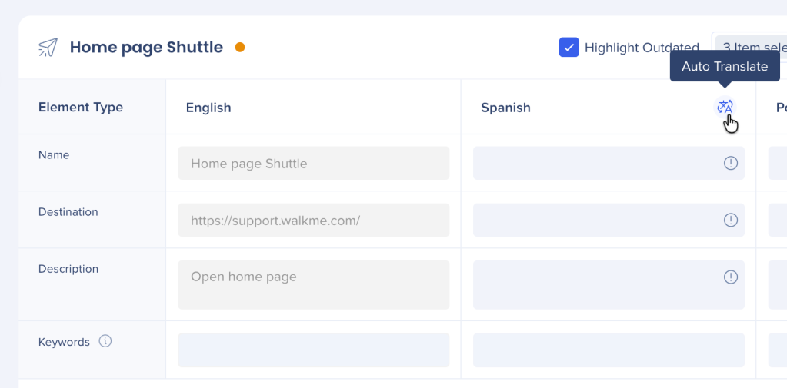This screenshot has height=388, width=787.
Task: Click the English 'Open home page' description field
Action: coord(313,285)
